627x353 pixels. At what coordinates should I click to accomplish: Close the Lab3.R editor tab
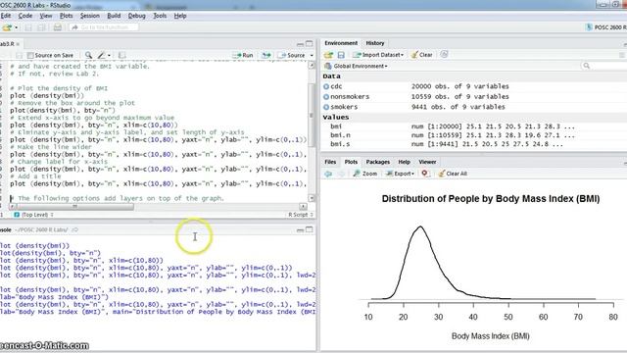[18, 44]
